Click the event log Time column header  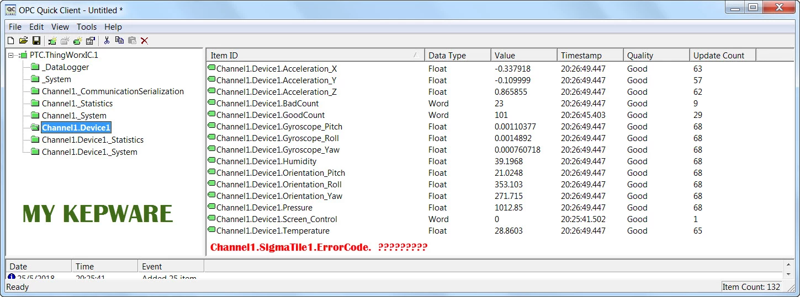point(104,266)
